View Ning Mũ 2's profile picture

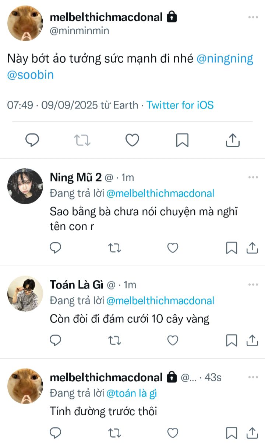[x=25, y=186]
